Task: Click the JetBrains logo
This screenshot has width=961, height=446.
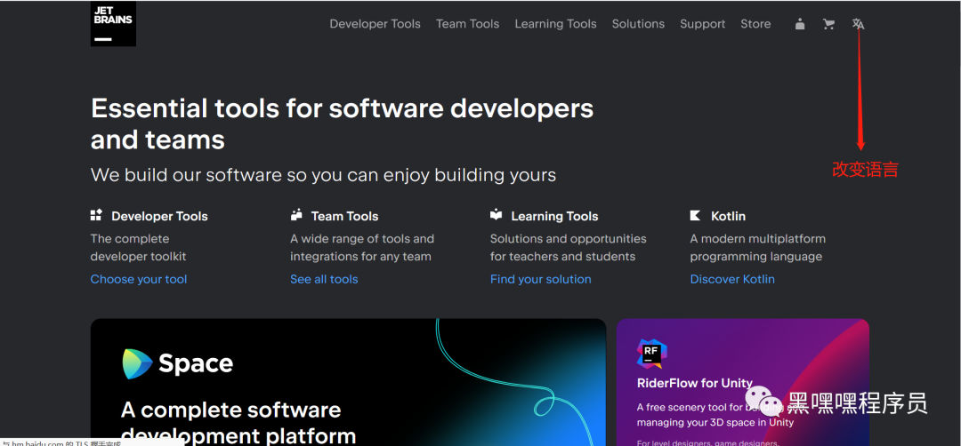Action: 113,24
